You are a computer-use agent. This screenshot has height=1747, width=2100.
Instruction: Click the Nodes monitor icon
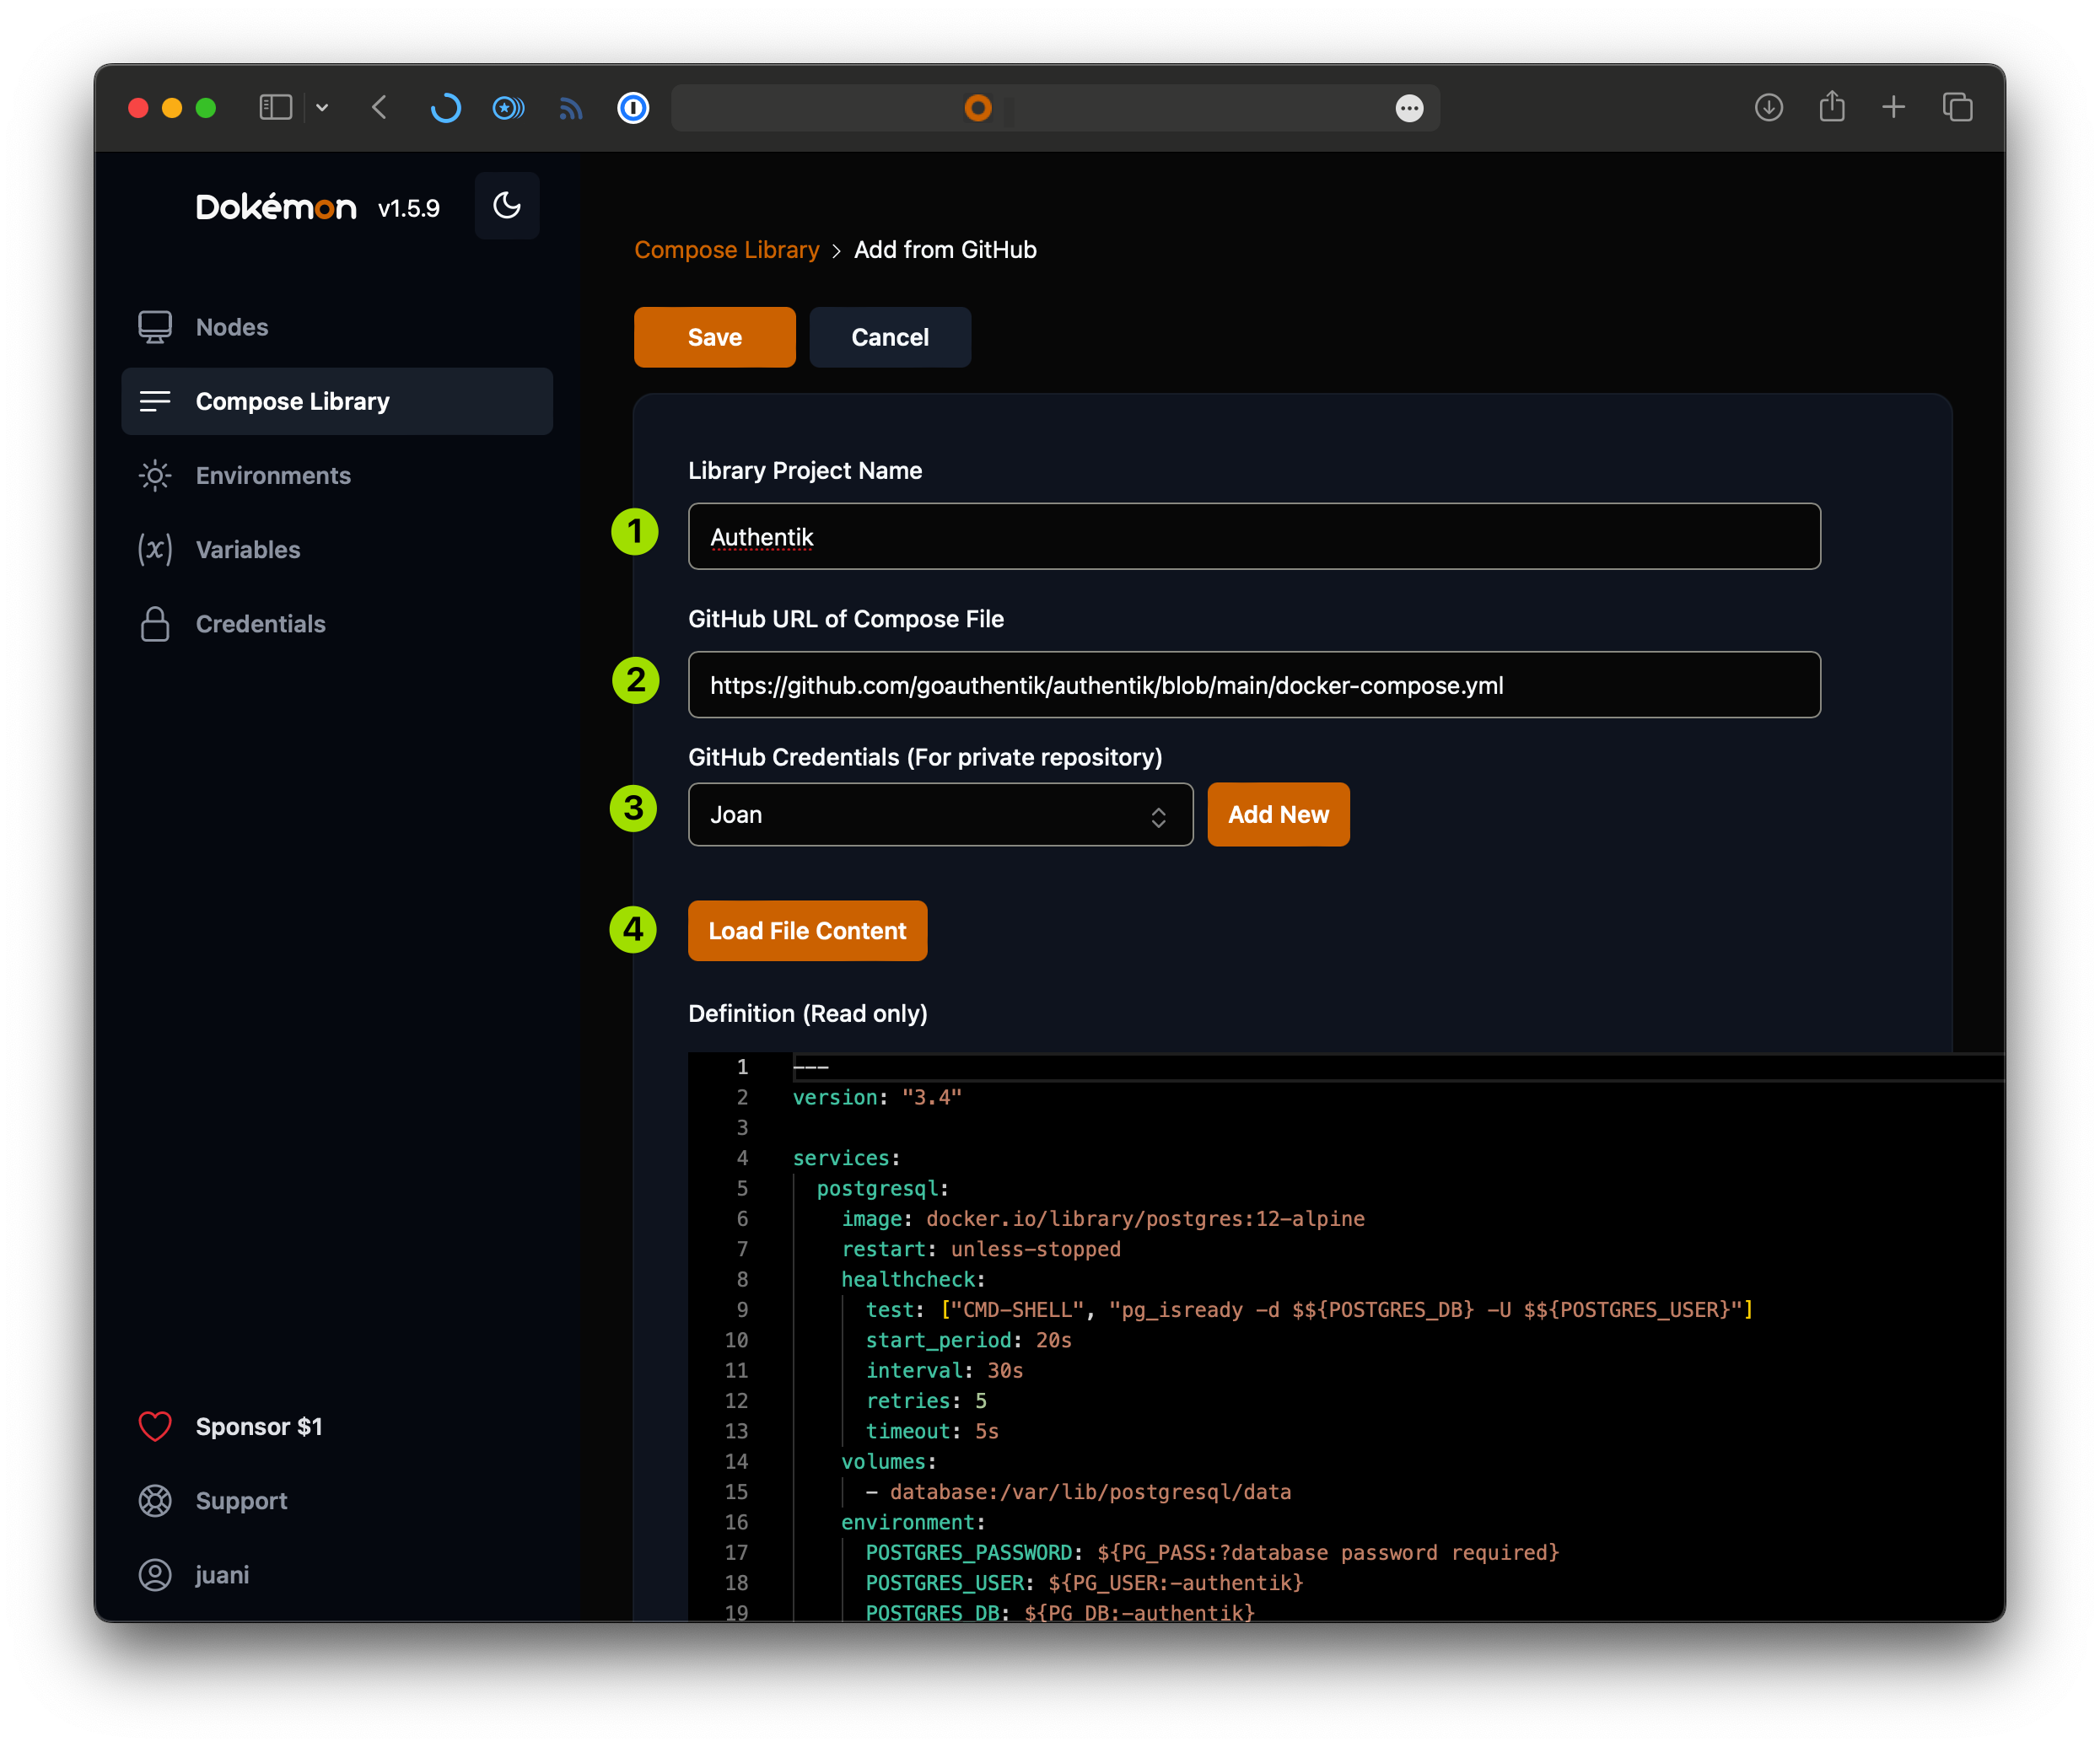coord(155,327)
